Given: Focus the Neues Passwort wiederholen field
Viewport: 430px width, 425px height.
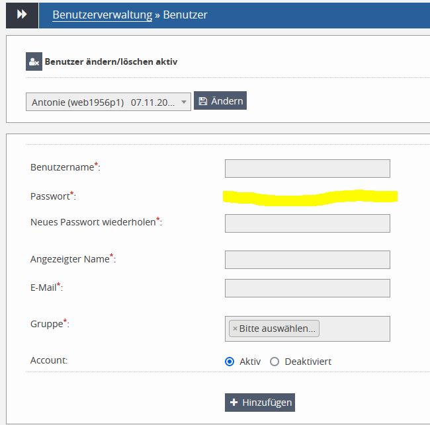Looking at the screenshot, I should pos(308,223).
